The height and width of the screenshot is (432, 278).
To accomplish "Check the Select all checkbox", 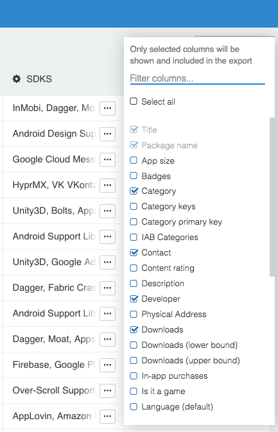I will [134, 101].
